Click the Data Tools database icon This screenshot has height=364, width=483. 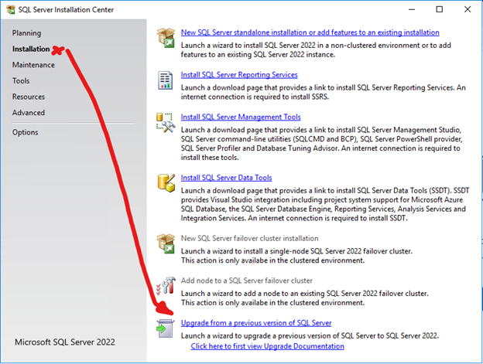pyautogui.click(x=166, y=183)
